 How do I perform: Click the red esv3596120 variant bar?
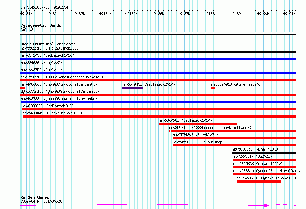233,131
